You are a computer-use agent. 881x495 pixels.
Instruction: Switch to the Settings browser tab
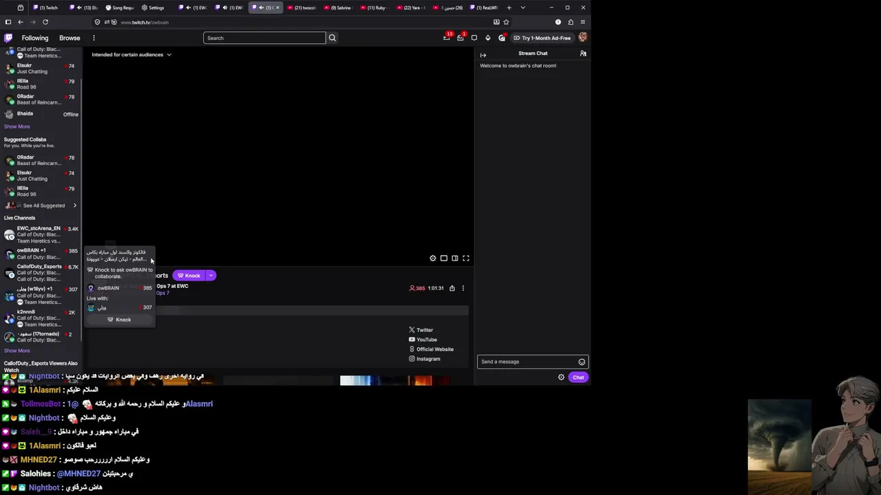click(153, 8)
